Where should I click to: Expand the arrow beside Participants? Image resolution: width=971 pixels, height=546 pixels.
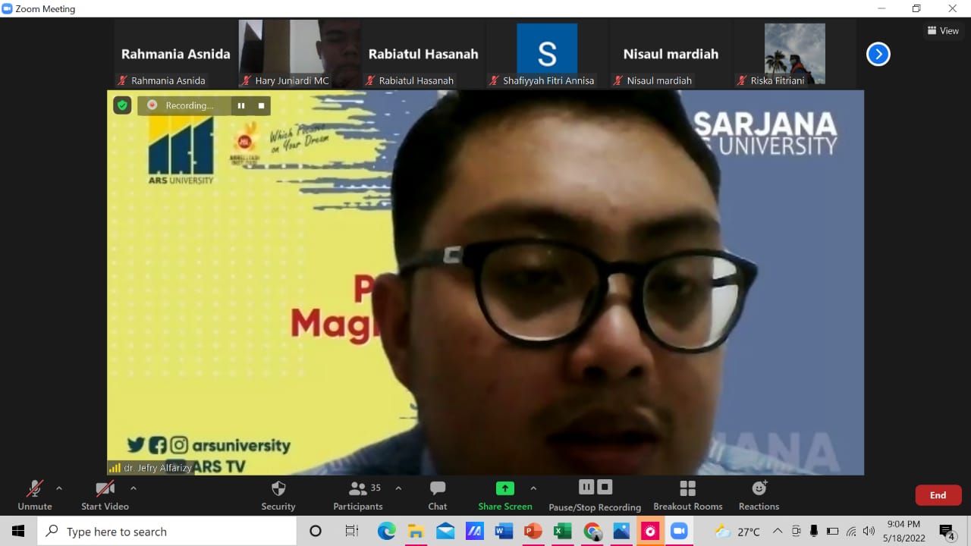398,488
